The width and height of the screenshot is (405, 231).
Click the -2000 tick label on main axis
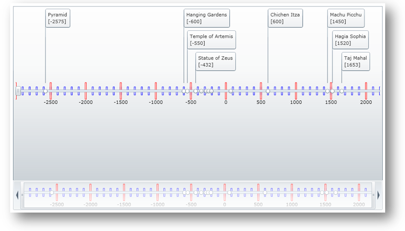[x=86, y=102]
